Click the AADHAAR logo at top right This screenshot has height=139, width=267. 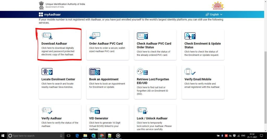(x=218, y=5)
